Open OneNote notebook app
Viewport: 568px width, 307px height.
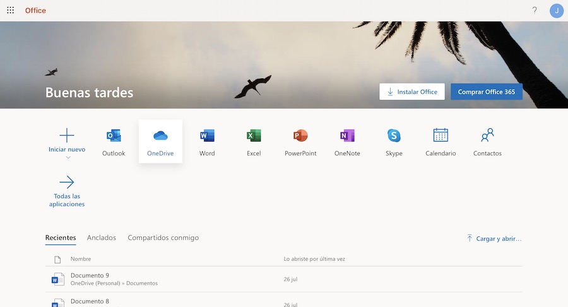[x=347, y=141]
